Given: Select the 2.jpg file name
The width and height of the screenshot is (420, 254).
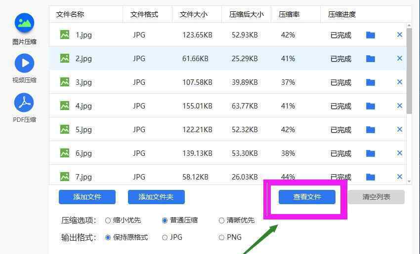Looking at the screenshot, I should pyautogui.click(x=84, y=59).
